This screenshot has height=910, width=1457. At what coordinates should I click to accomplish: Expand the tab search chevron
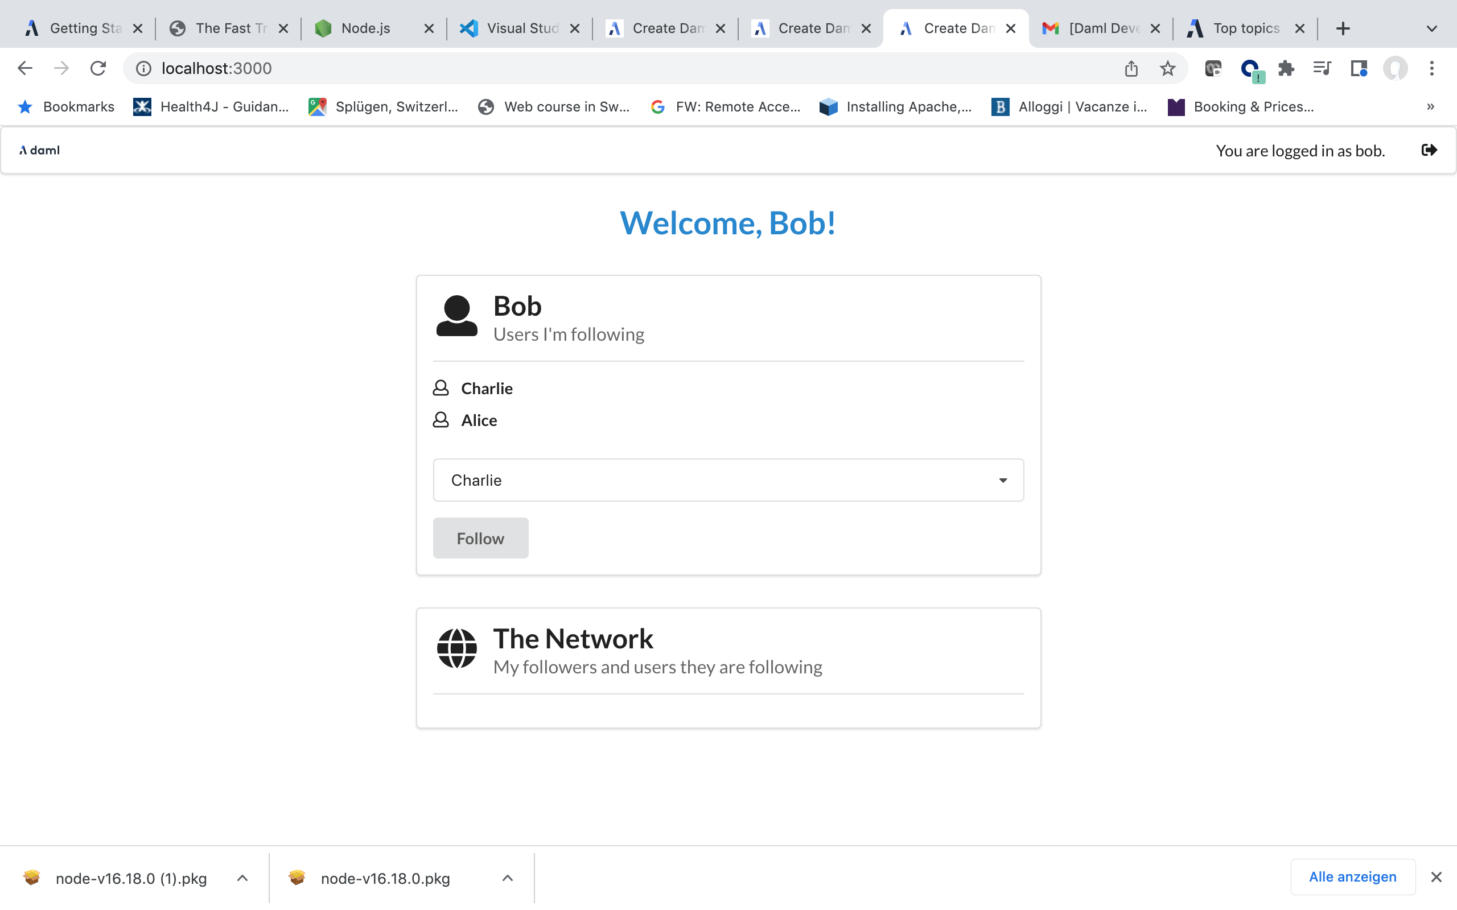pyautogui.click(x=1432, y=28)
